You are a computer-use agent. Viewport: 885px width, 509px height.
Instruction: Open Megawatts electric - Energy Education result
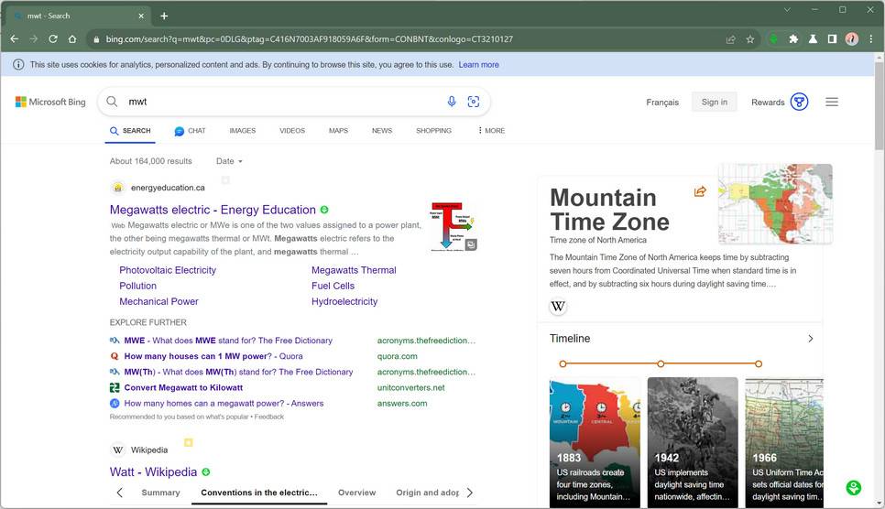coord(213,210)
